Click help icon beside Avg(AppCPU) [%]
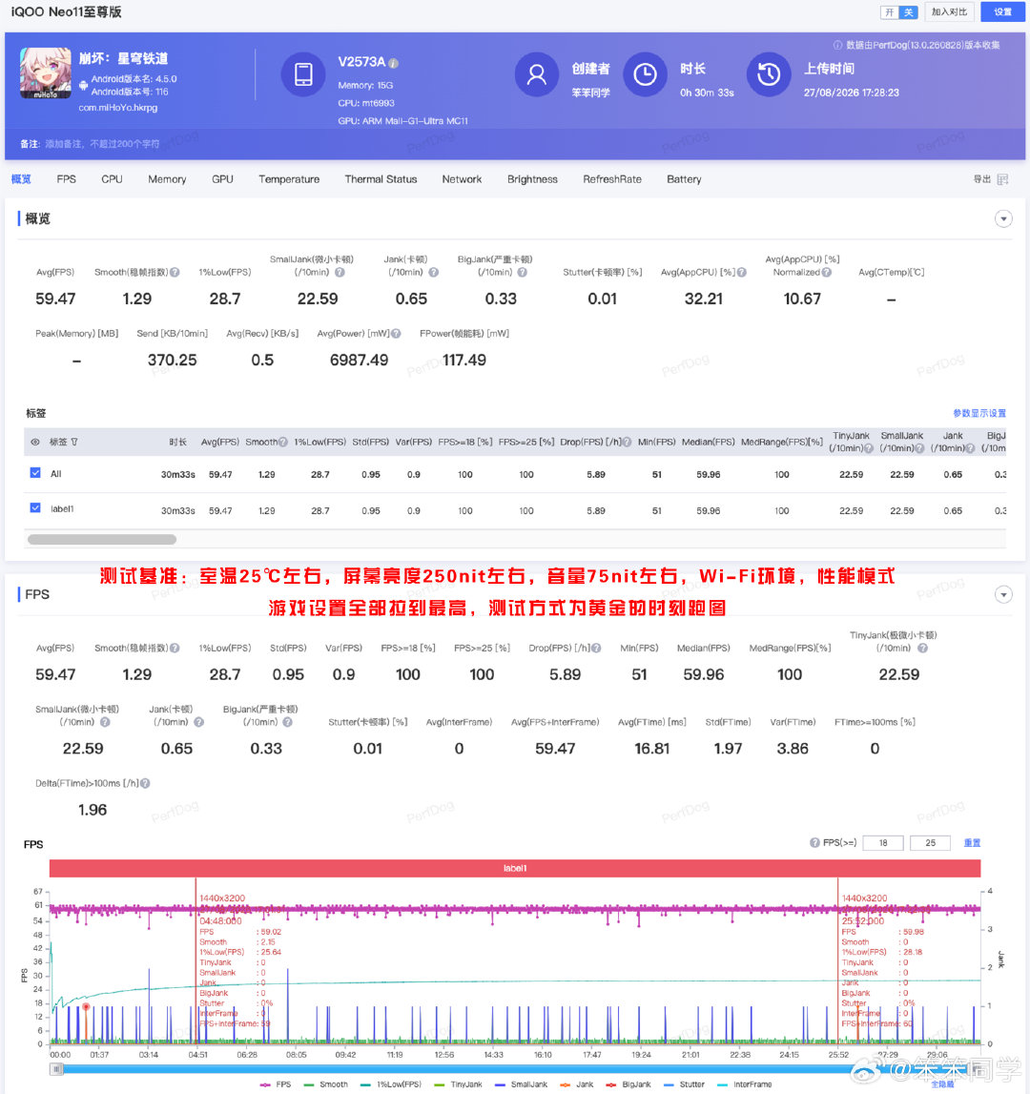The image size is (1030, 1094). click(x=742, y=272)
